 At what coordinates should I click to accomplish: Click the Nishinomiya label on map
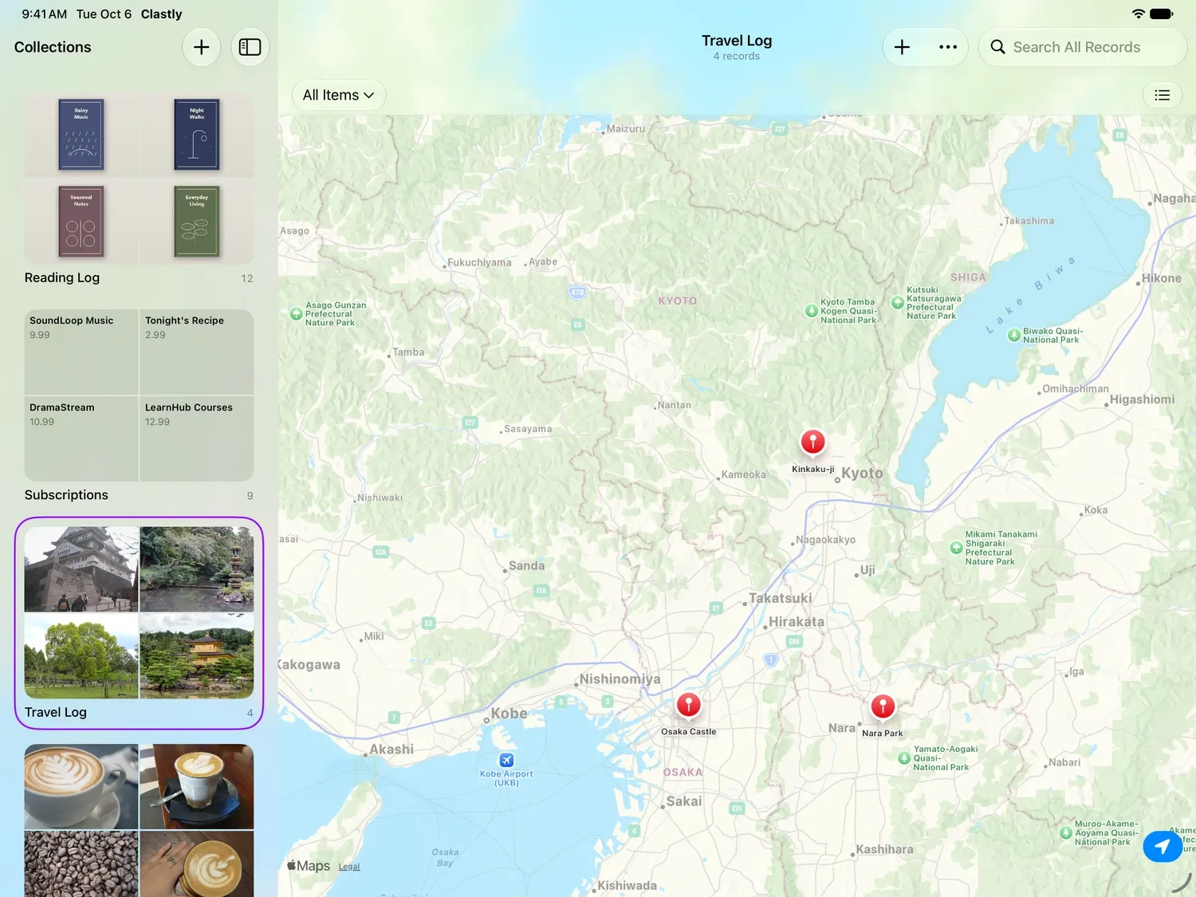[x=620, y=679]
